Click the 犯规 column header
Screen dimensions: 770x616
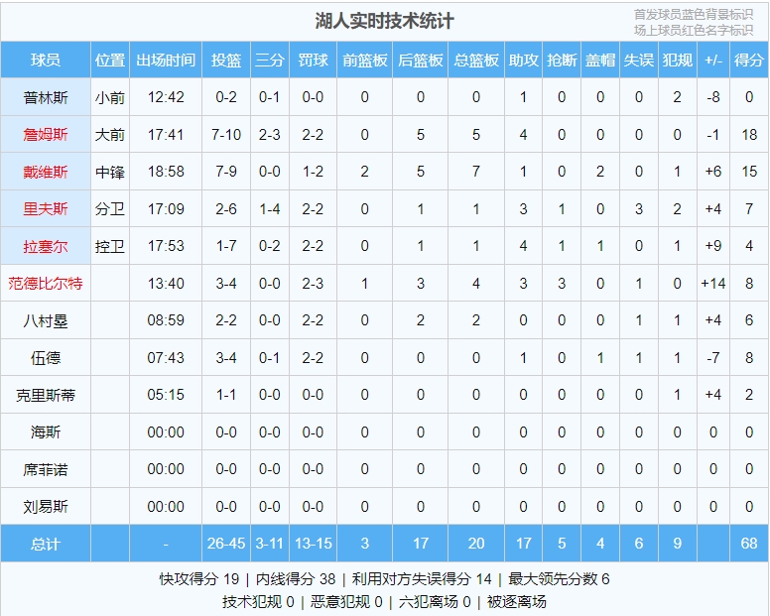(x=678, y=60)
